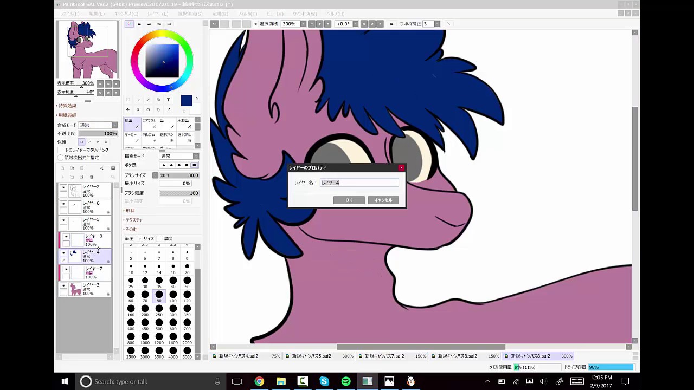Select the lasso selection tool

[138, 100]
